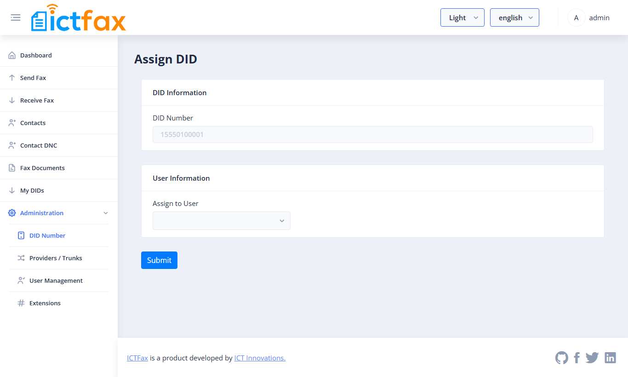
Task: Open the Assign to User dropdown
Action: coord(222,221)
